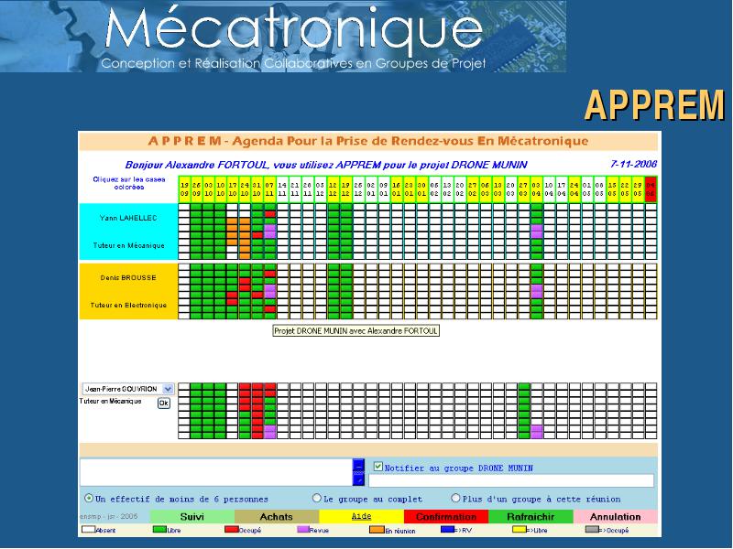Screen dimensions: 733x549
Task: Click the blue '=>RV' legend swatch
Action: (x=447, y=530)
